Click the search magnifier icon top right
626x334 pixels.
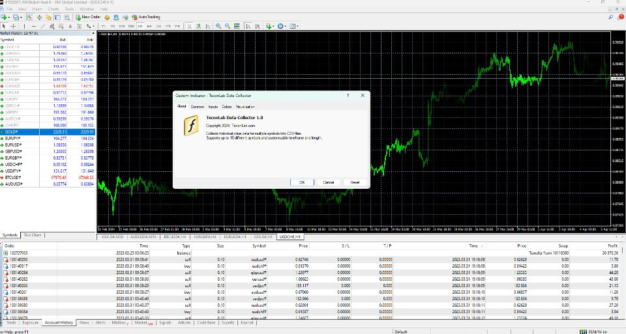pyautogui.click(x=611, y=17)
